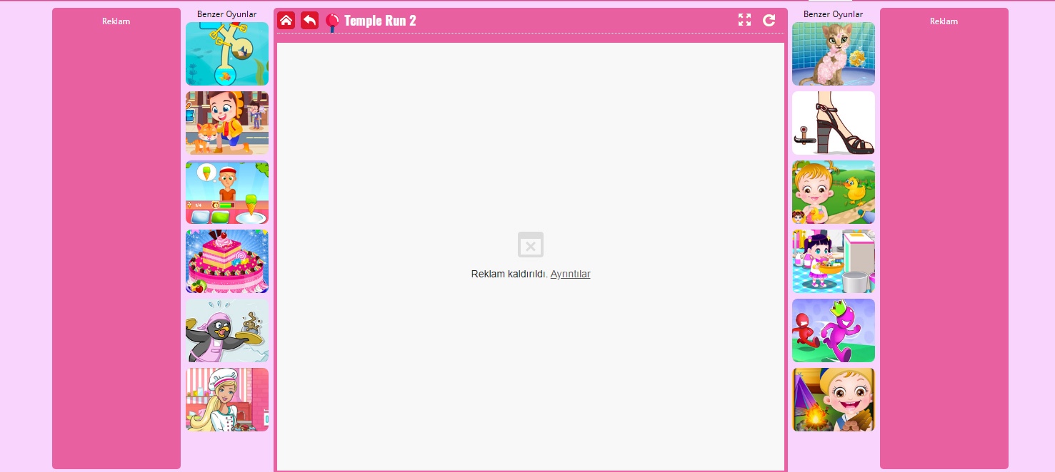Open the blonde chef girl game thumbnail
The width and height of the screenshot is (1055, 472).
[227, 399]
